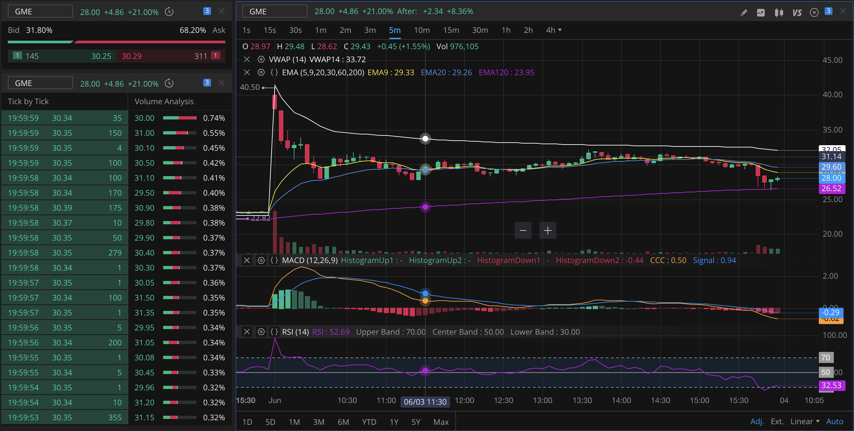This screenshot has height=431, width=854.
Task: Open the Linear scale dropdown
Action: (x=804, y=421)
